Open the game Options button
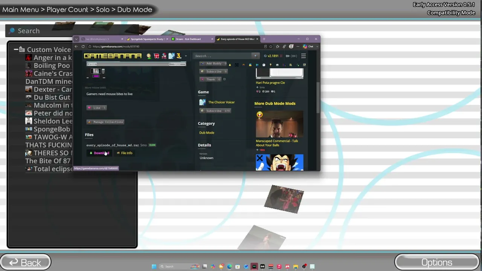The height and width of the screenshot is (271, 482). pyautogui.click(x=437, y=262)
